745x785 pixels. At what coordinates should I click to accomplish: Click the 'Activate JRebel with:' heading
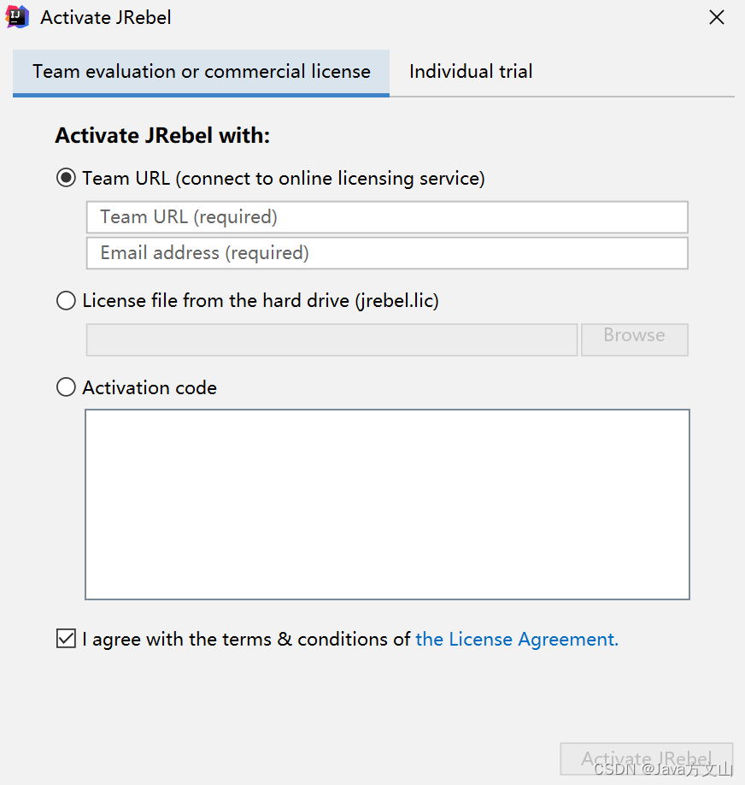pyautogui.click(x=162, y=135)
